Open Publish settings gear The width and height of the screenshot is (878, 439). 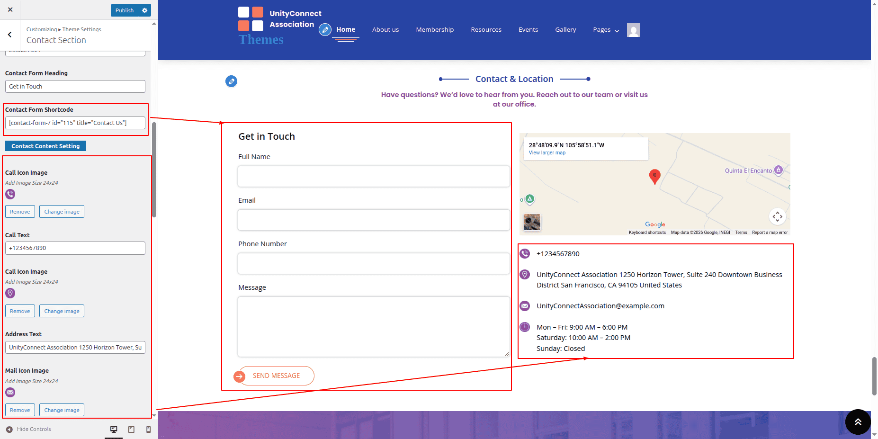click(145, 10)
